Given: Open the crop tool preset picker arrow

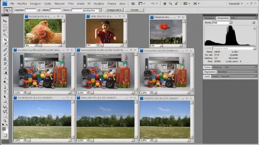Looking at the screenshot, I should click(x=11, y=10).
